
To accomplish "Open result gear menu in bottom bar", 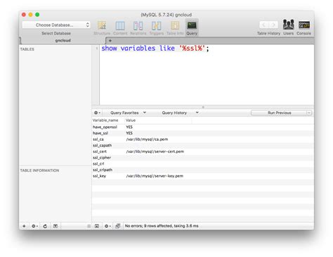I will (107, 226).
